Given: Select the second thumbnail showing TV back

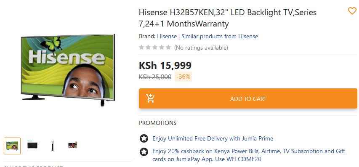Looking at the screenshot, I should coord(32,145).
